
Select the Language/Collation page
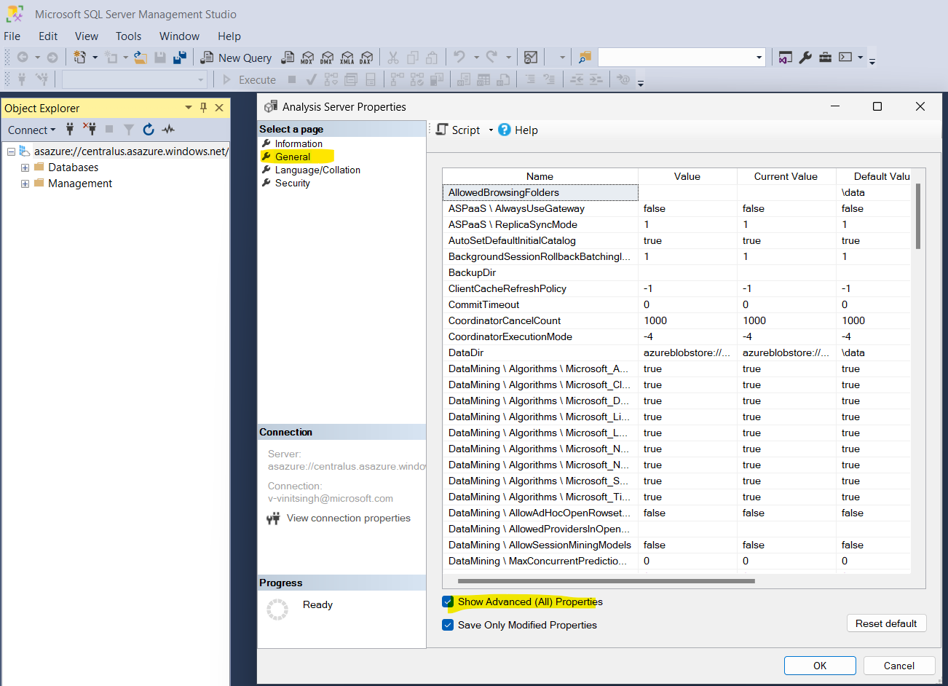(x=317, y=170)
